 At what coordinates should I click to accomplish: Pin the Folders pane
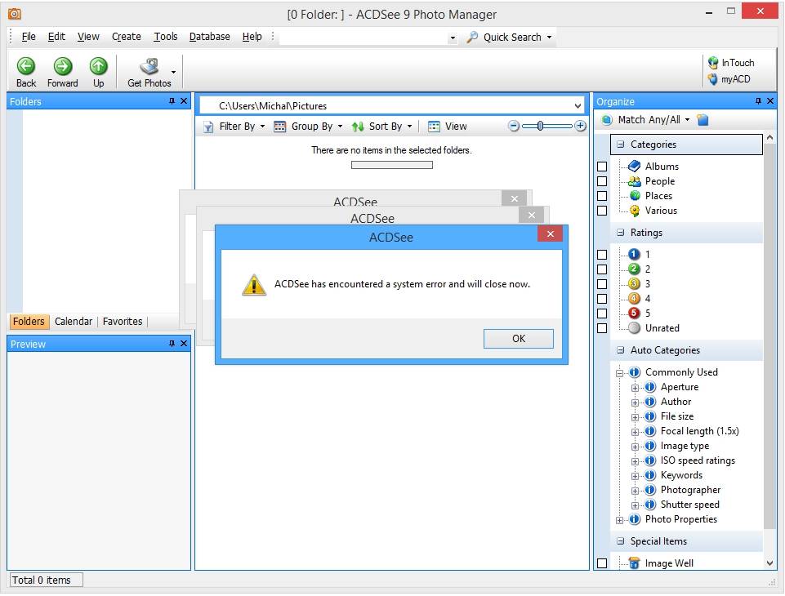(x=172, y=101)
